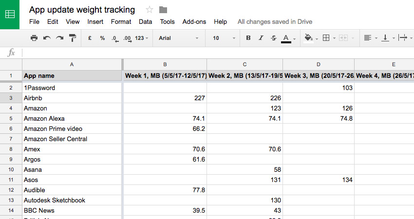Select the Autodesk Sketchbook cell
414x219 pixels.
click(x=72, y=201)
